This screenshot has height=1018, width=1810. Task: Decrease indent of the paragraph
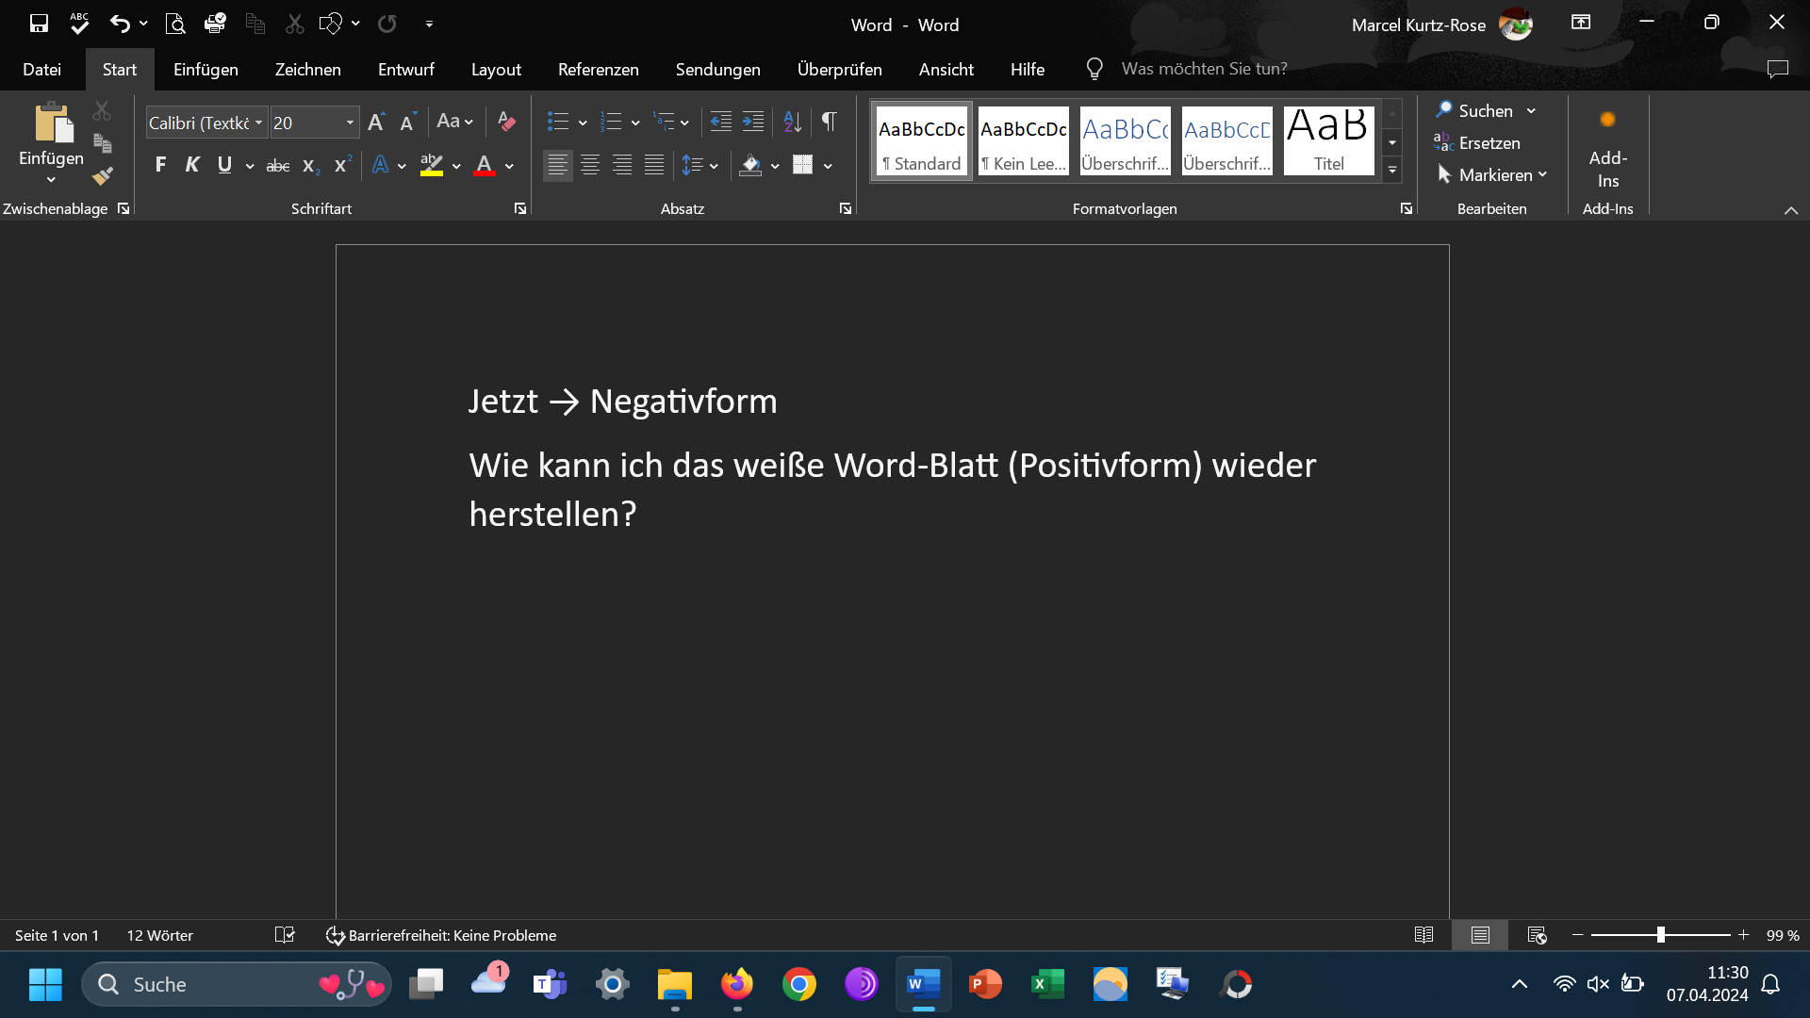click(x=720, y=122)
